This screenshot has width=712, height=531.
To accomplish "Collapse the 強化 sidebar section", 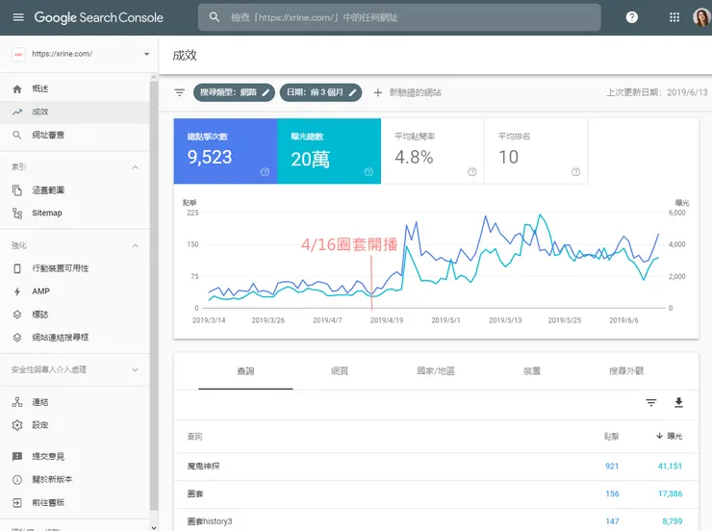I will pyautogui.click(x=135, y=245).
